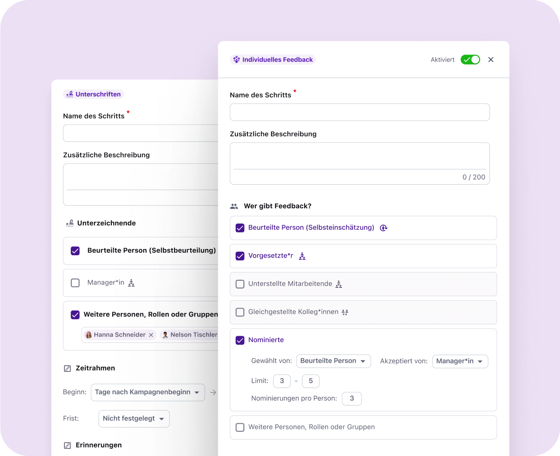Click the Nelson Tischler person chip
The height and width of the screenshot is (456, 560).
pos(191,335)
